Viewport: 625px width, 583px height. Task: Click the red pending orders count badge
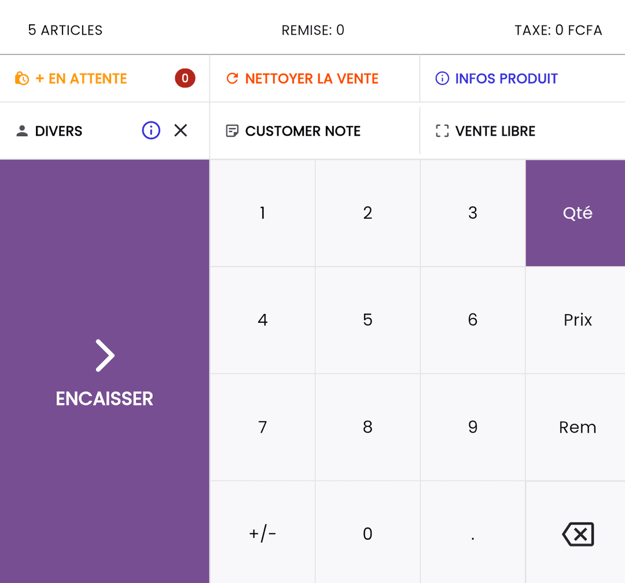(x=185, y=78)
